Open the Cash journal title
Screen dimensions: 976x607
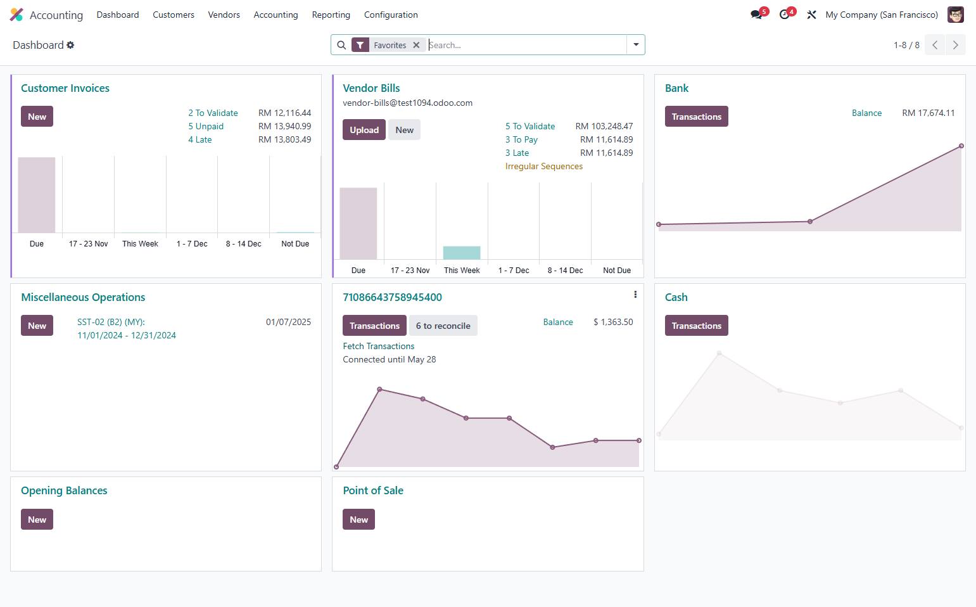pyautogui.click(x=676, y=297)
